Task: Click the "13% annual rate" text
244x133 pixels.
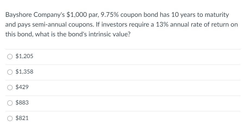Action: pos(173,24)
